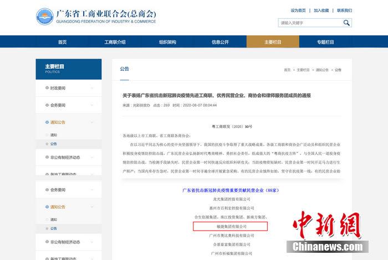Click the publish time 2020-08-07 08:04:44
Screen dimensions: 388x260
point(200,105)
